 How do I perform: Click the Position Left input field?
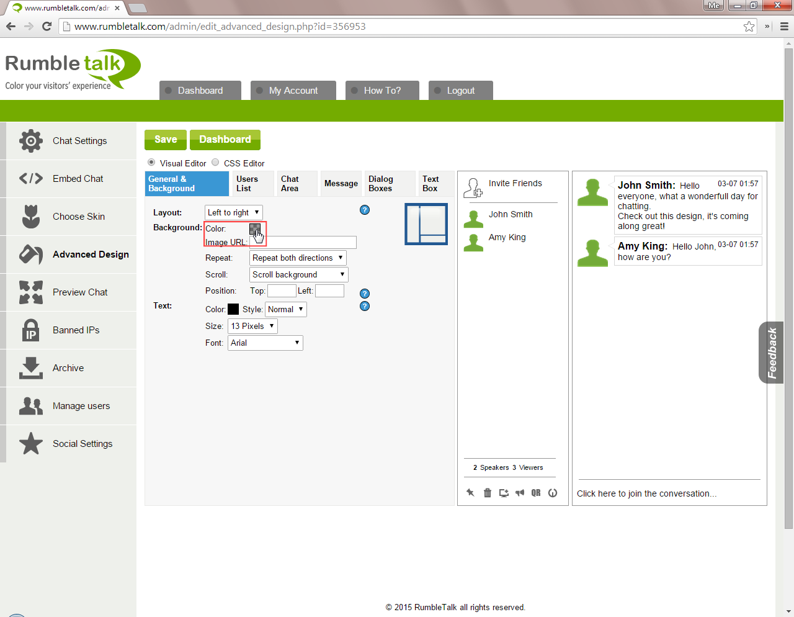click(329, 290)
